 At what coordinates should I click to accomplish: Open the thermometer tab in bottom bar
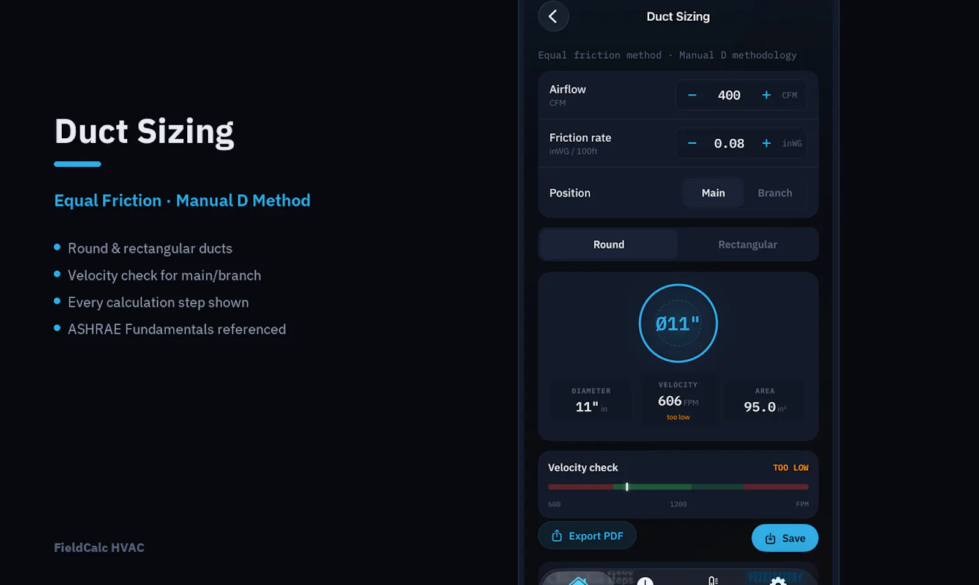click(713, 581)
